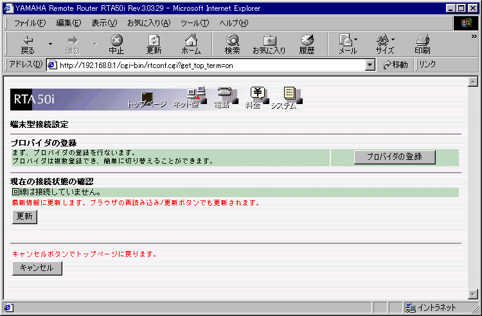
Task: Click the IE page icon in status bar
Action: click(x=8, y=308)
